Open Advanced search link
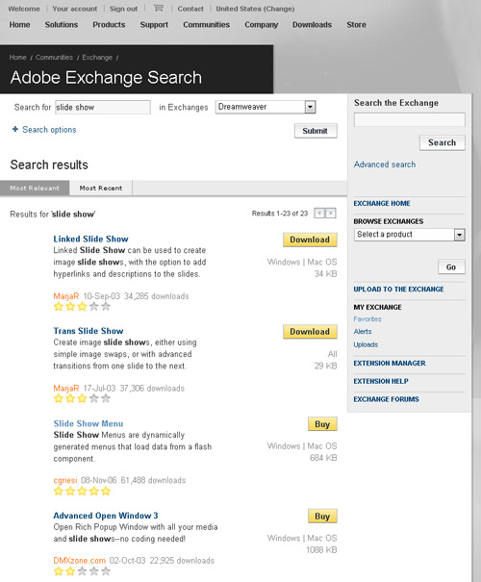This screenshot has width=481, height=582. pyautogui.click(x=385, y=164)
